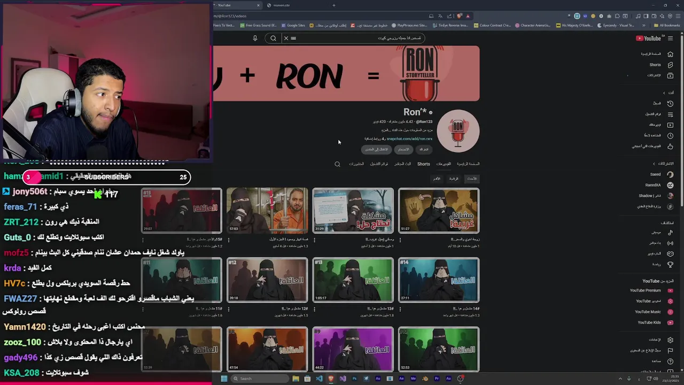This screenshot has height=385, width=684.
Task: Open Help question-mark in sidebar
Action: click(x=670, y=361)
